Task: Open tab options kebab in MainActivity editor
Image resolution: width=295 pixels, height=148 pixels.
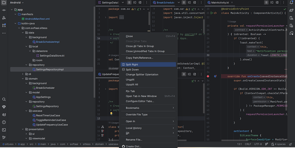Action: pos(283,2)
